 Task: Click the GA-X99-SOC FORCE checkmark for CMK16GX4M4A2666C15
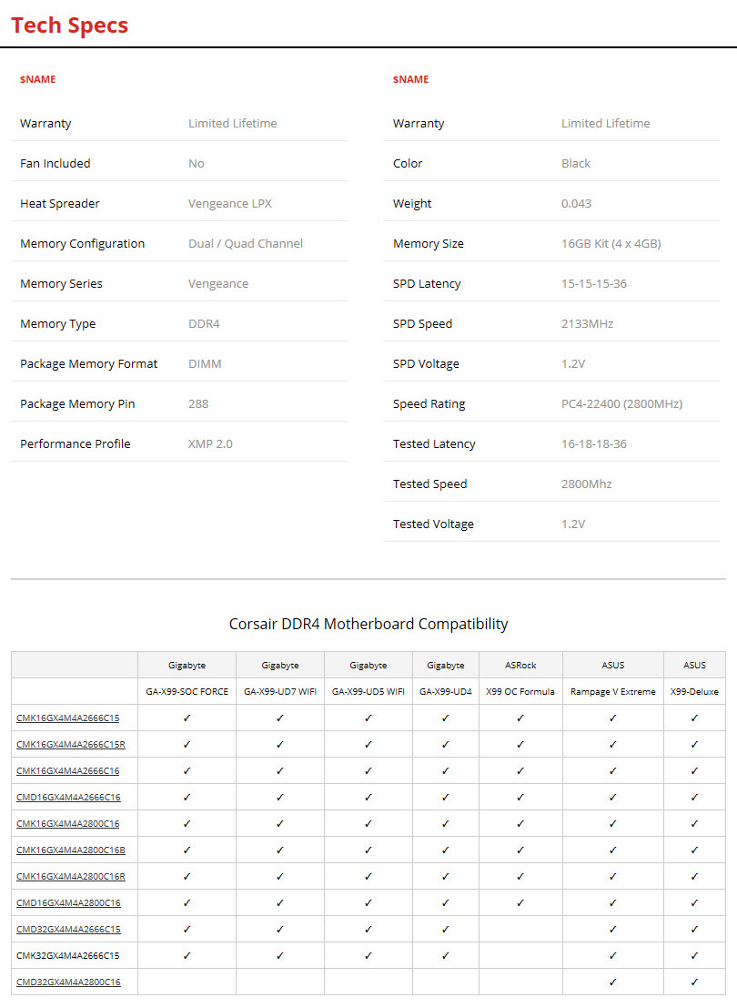tap(187, 718)
